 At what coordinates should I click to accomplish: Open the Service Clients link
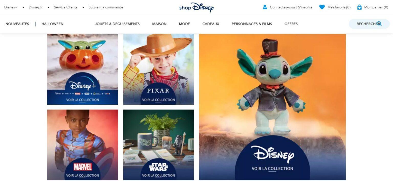pyautogui.click(x=65, y=7)
